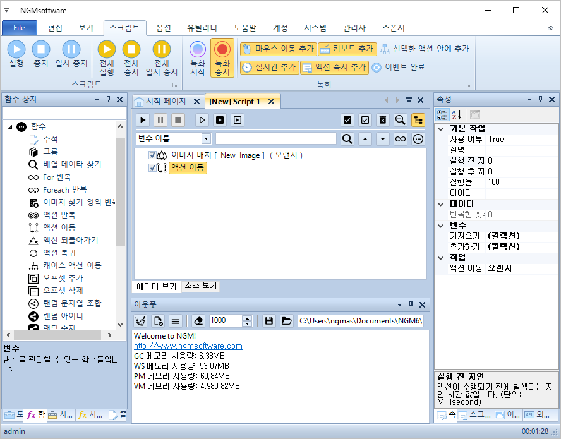Click 이벤트 완료 button

tap(398, 67)
